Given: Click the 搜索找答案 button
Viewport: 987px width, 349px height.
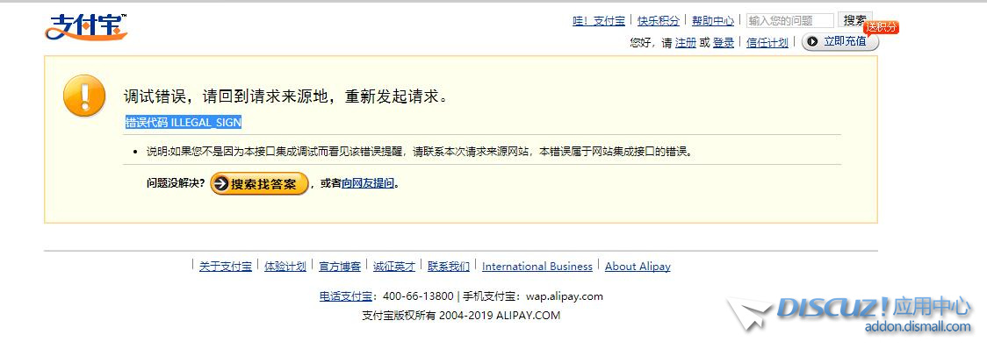Looking at the screenshot, I should click(259, 183).
